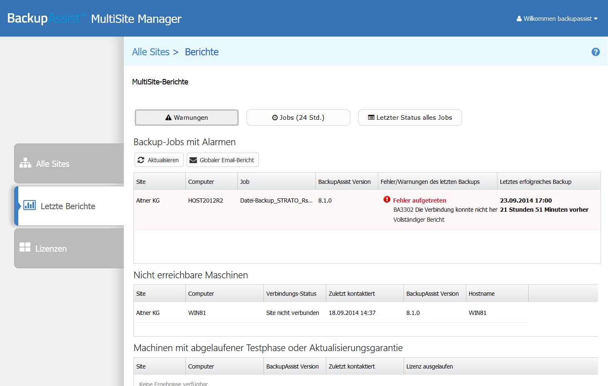The width and height of the screenshot is (608, 386).
Task: Click the user icon beside Willkommen backupassist
Action: tap(519, 19)
